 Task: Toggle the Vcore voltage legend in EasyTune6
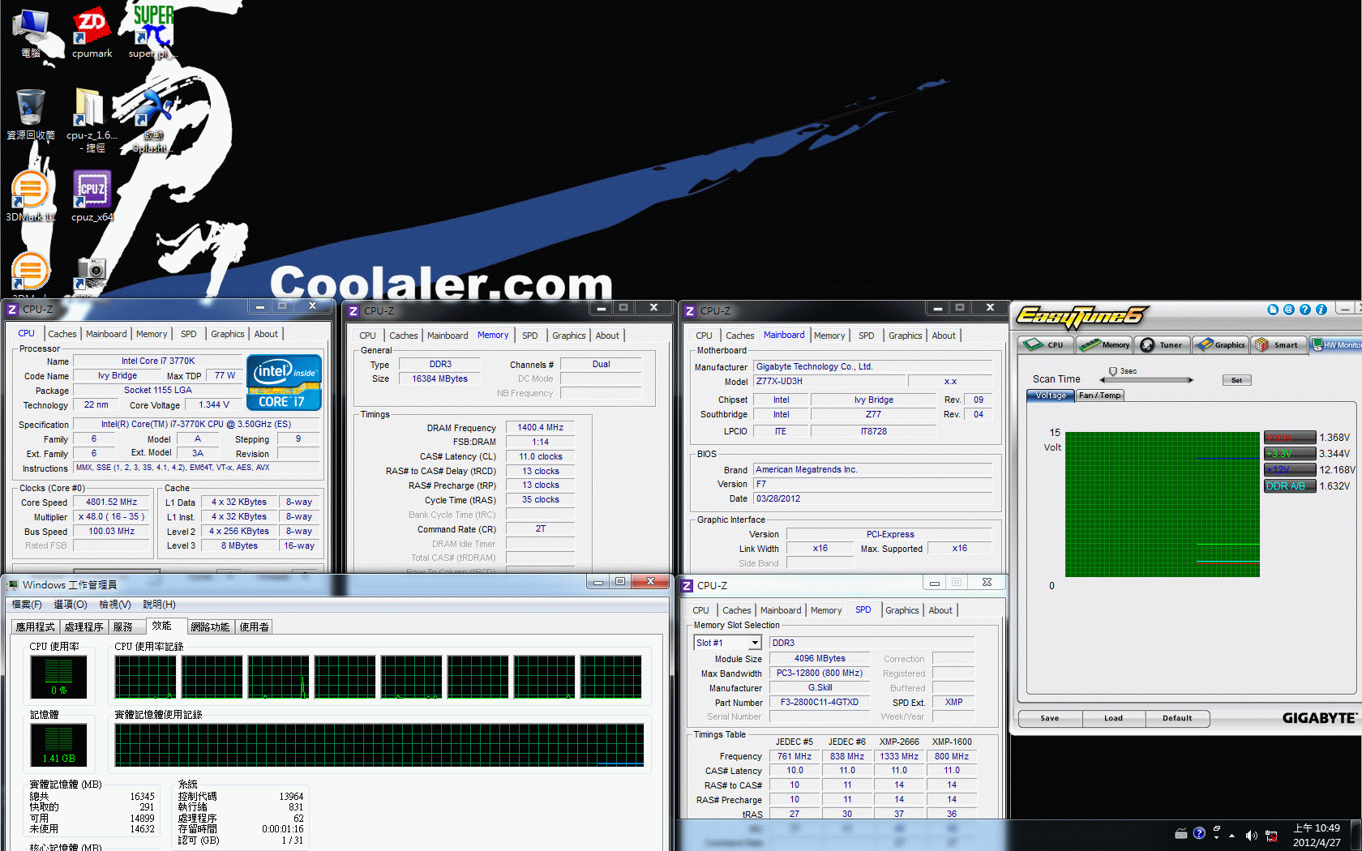[x=1289, y=438]
